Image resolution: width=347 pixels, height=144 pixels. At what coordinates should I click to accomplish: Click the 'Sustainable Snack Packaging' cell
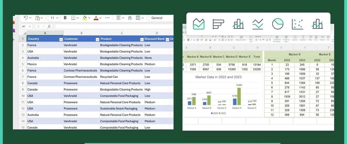click(x=122, y=109)
